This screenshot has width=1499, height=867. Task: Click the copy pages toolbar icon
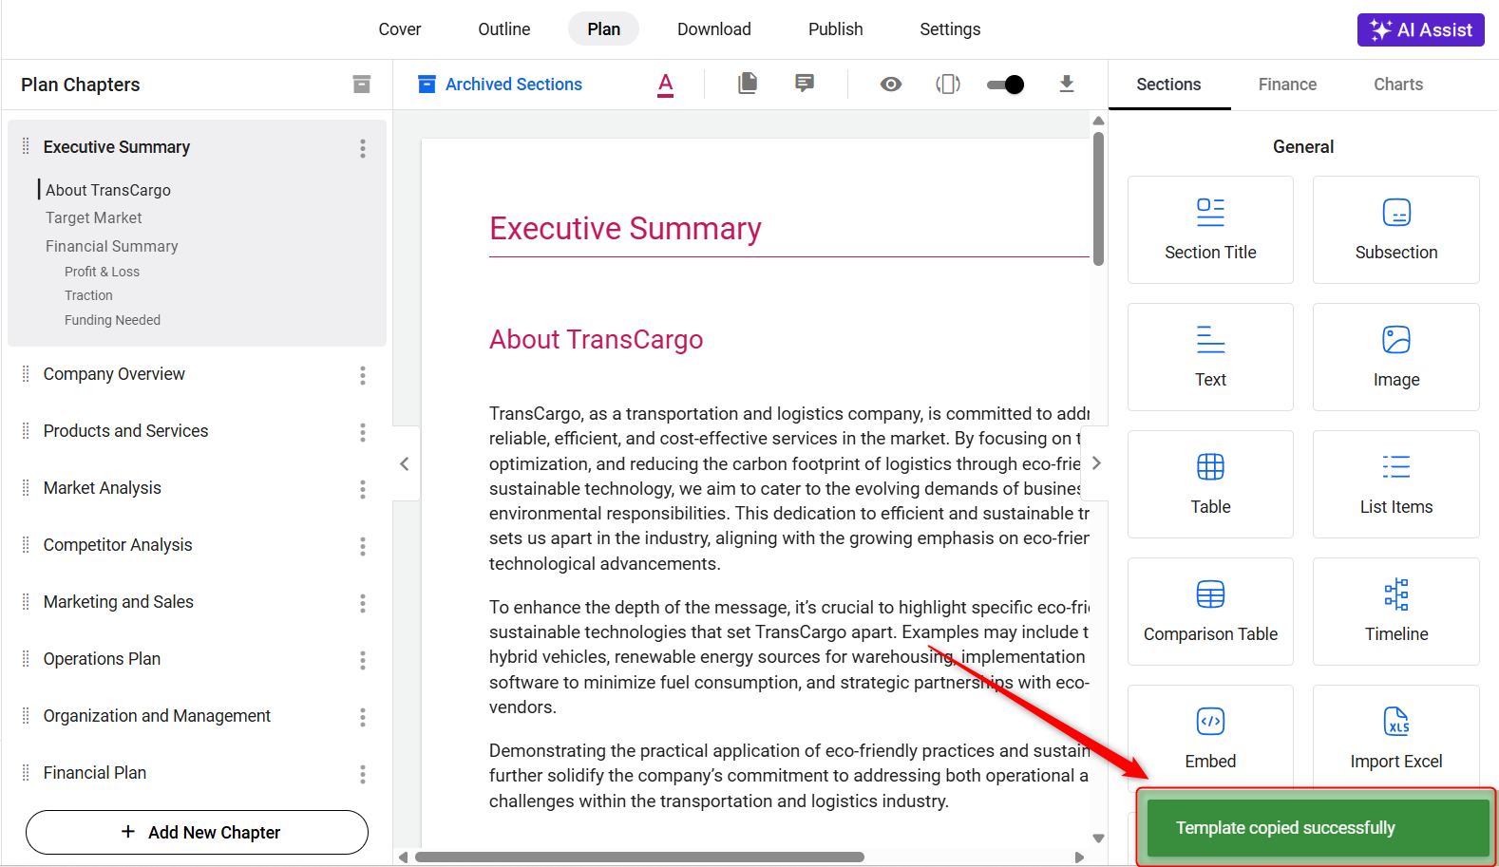748,84
